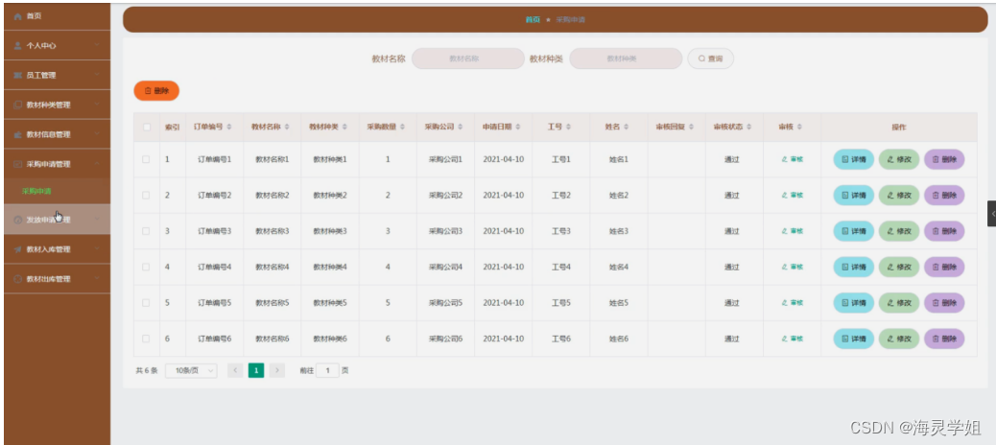Screen dimensions: 996x445
Task: Focus the 教材名称 search field
Action: (x=468, y=59)
